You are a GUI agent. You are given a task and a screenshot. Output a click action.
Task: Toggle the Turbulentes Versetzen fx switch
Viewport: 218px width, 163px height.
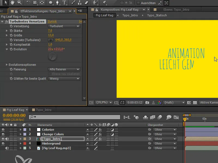coord(7,21)
